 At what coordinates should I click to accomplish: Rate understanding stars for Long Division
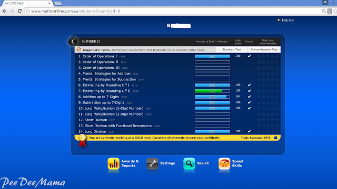268,131
